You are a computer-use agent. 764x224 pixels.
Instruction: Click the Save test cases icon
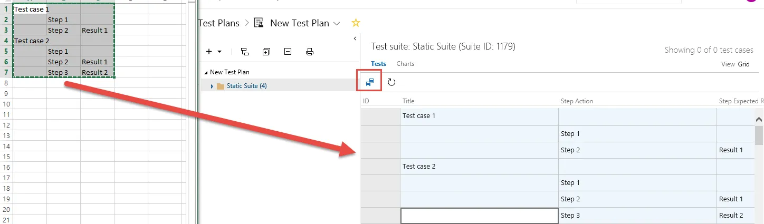(370, 82)
